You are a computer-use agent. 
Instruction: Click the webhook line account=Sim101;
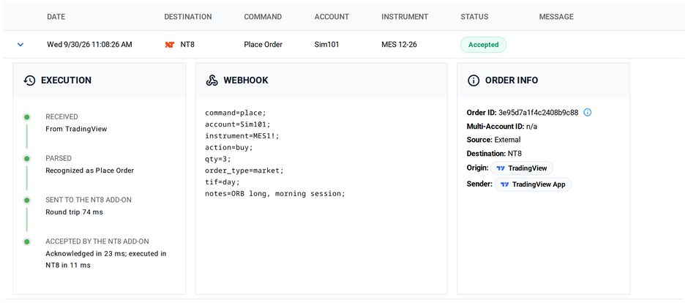point(238,124)
